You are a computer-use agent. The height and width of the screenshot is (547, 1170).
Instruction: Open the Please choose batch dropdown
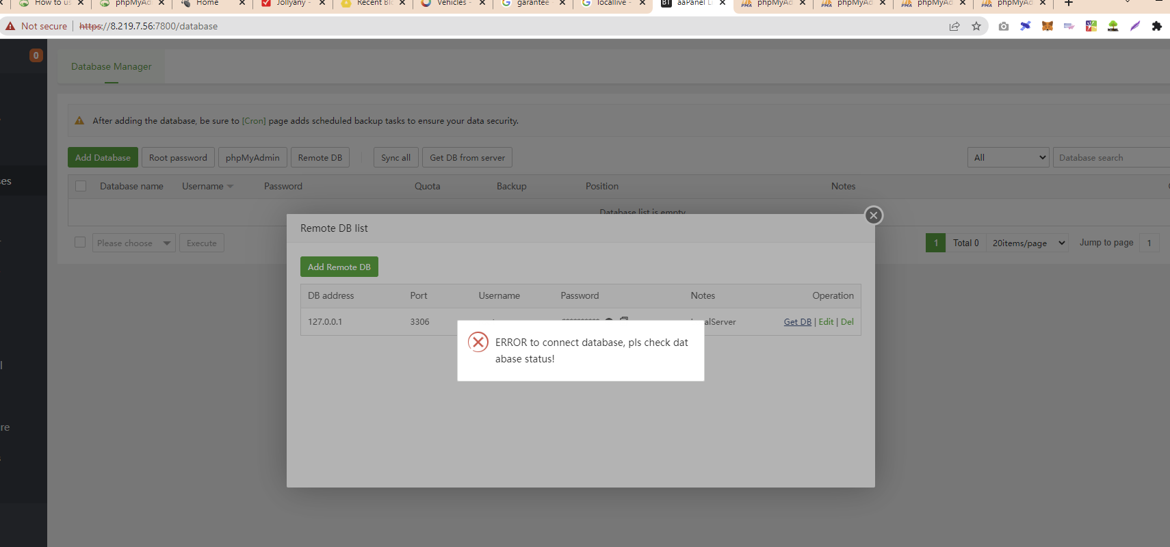click(134, 243)
